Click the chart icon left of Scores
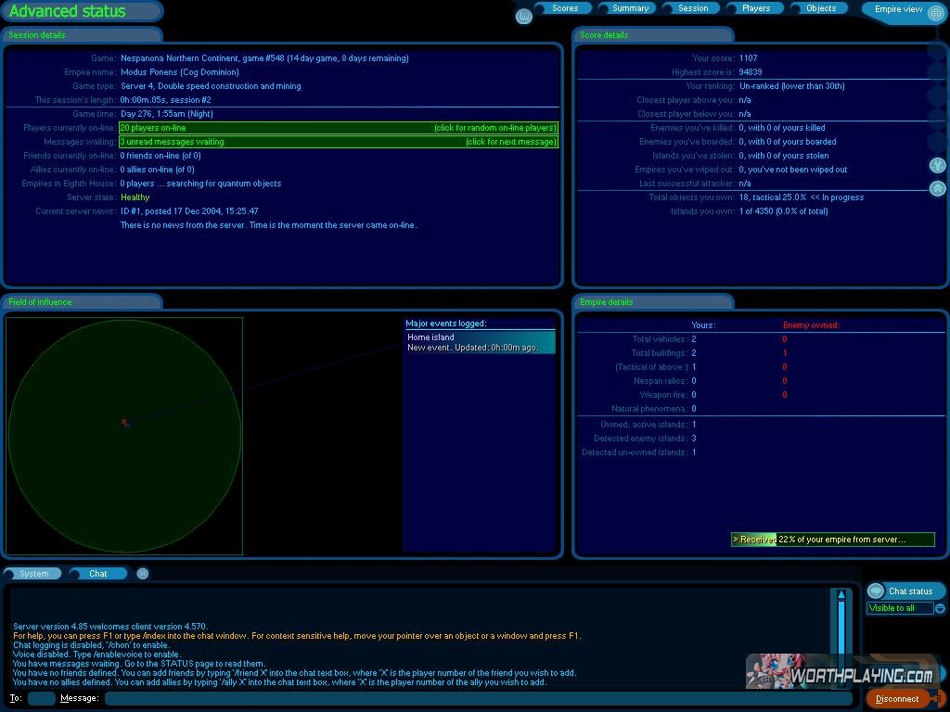The image size is (950, 712). [x=524, y=16]
